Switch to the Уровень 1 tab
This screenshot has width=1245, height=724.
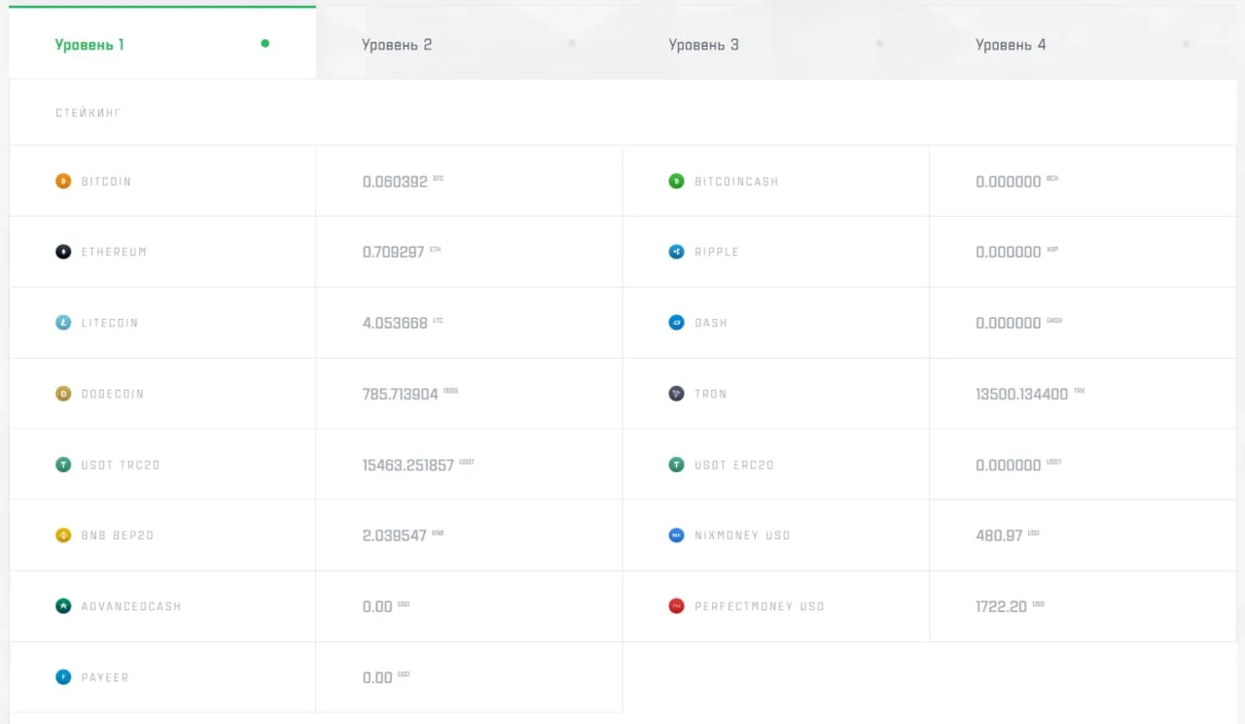[162, 43]
